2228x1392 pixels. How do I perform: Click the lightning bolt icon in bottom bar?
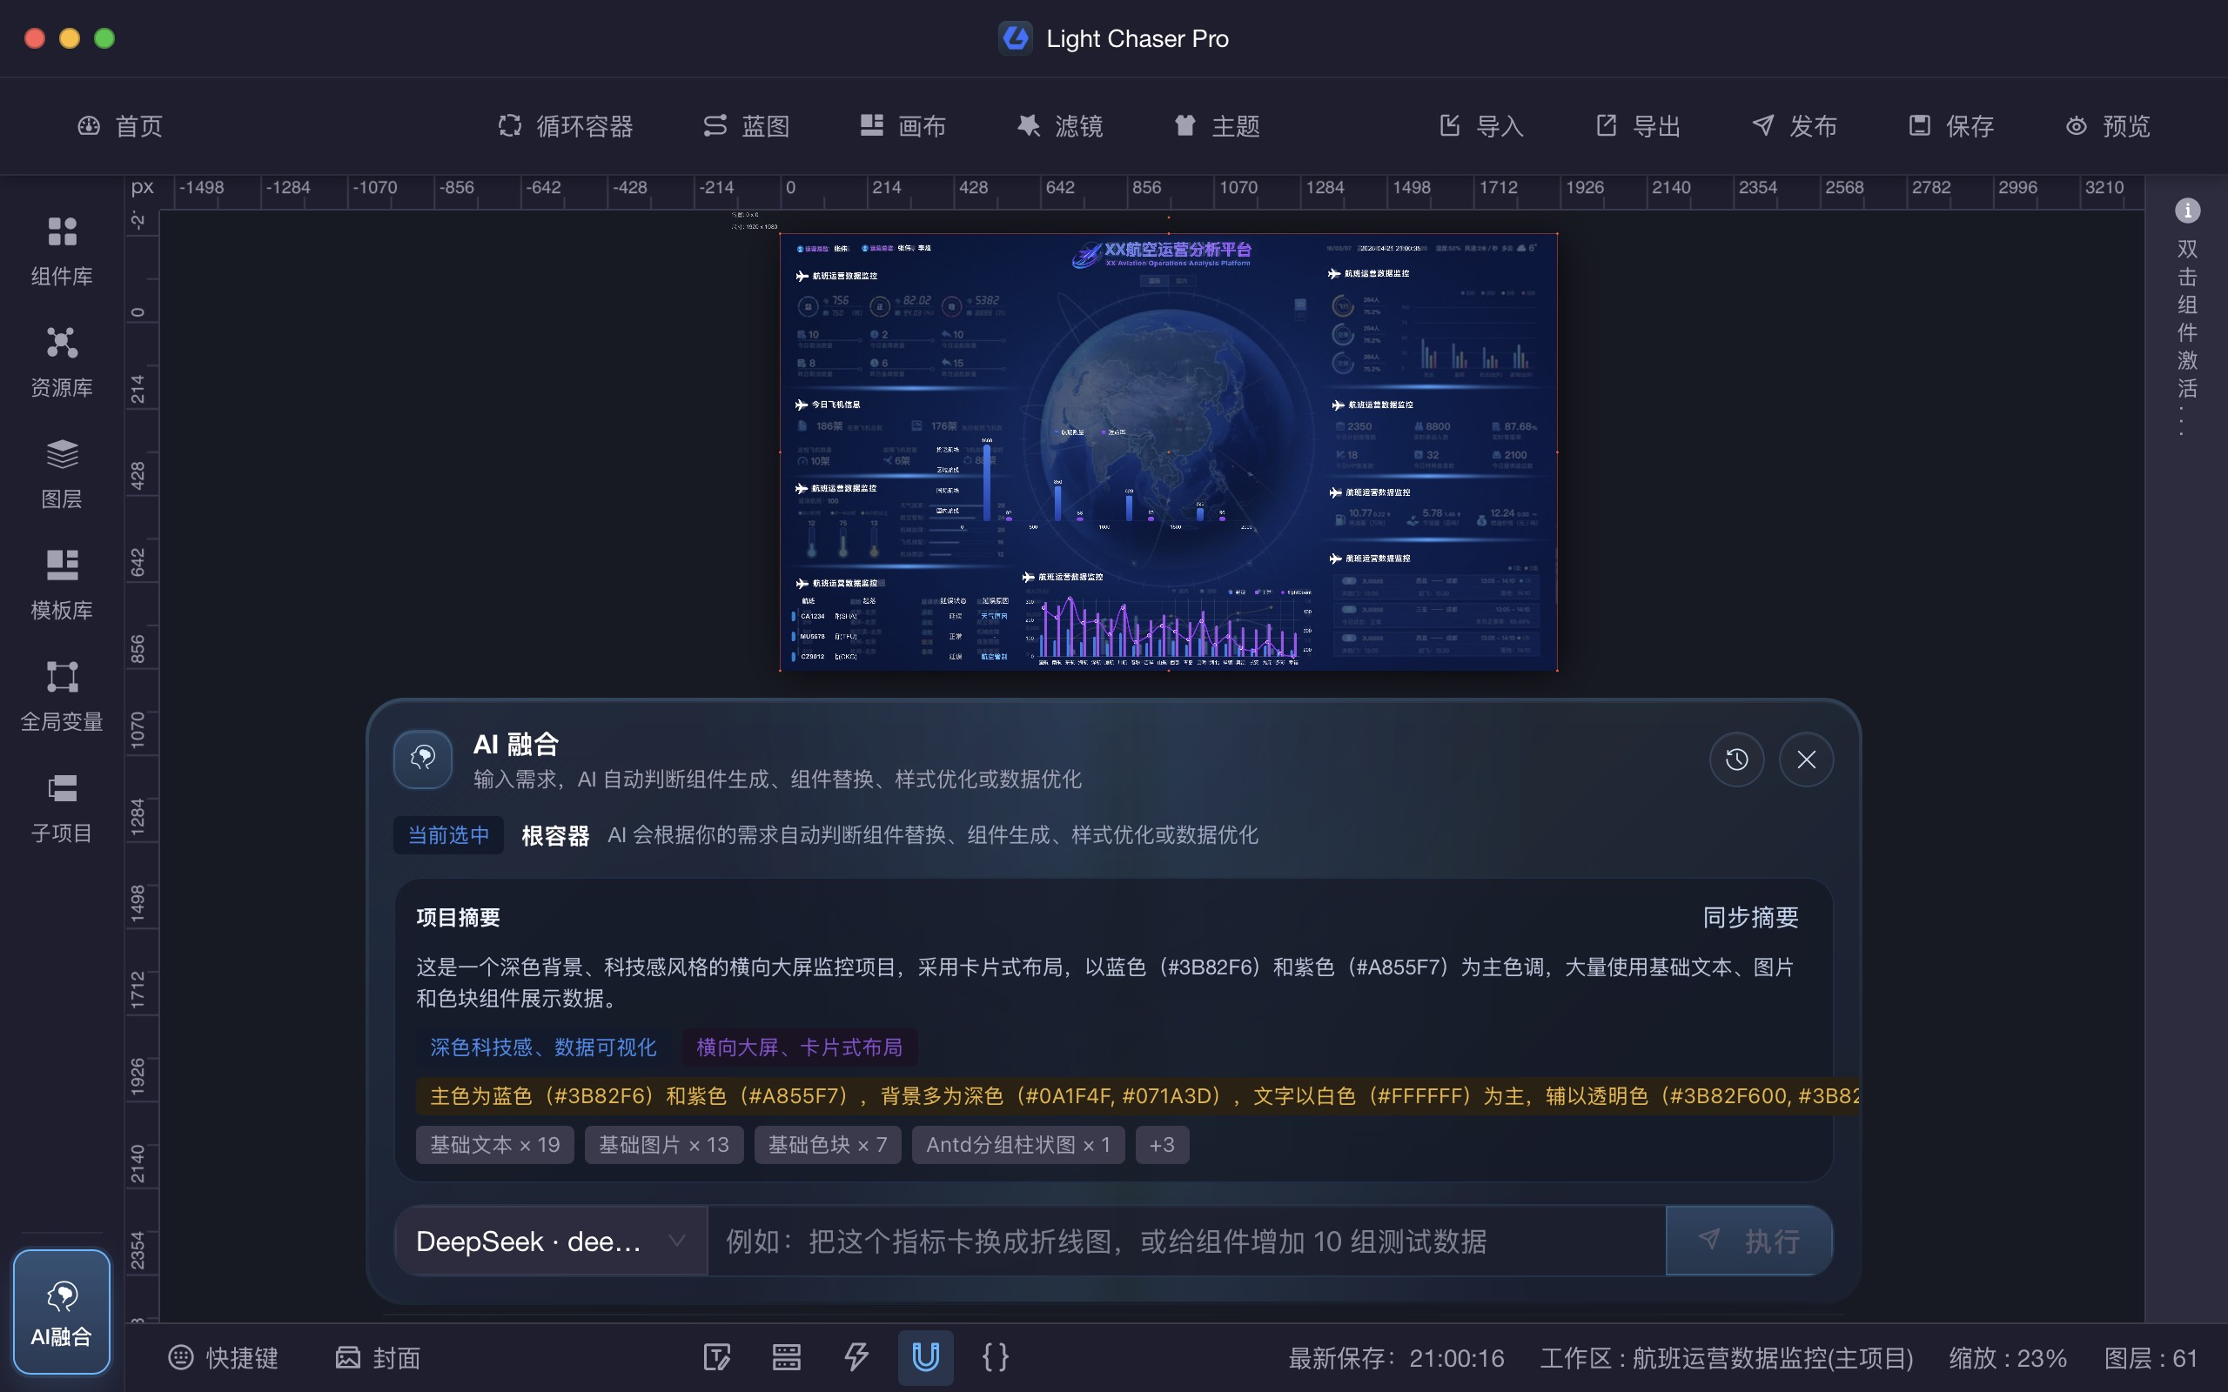[x=856, y=1357]
